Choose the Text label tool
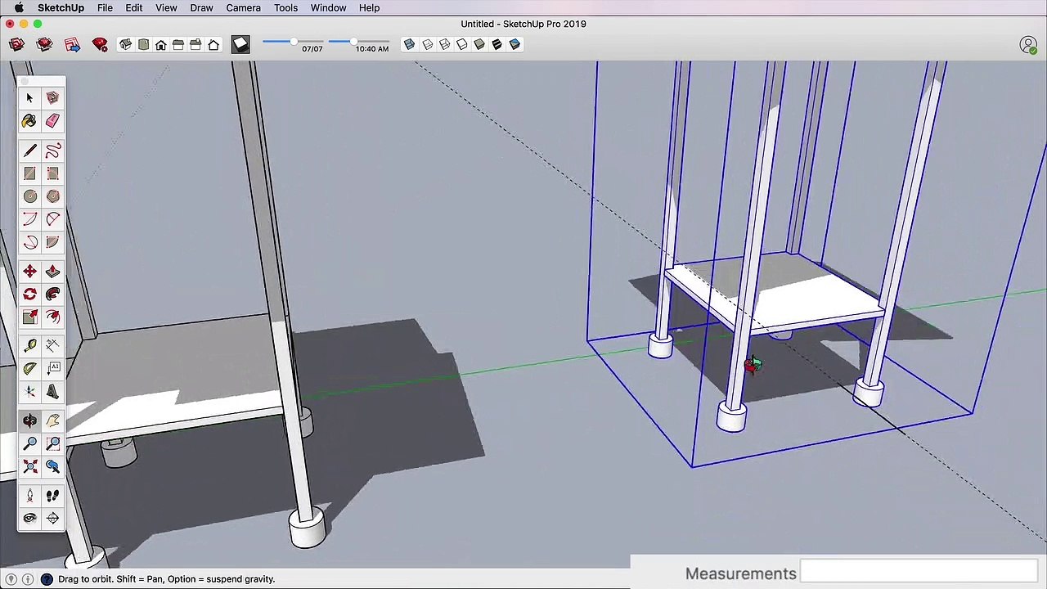Viewport: 1047px width, 589px height. click(52, 369)
